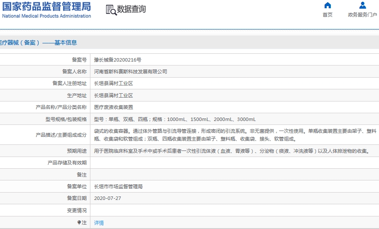This screenshot has height=229, width=379.
Task: Open the 政务服务门户 user icon
Action: (x=362, y=5)
